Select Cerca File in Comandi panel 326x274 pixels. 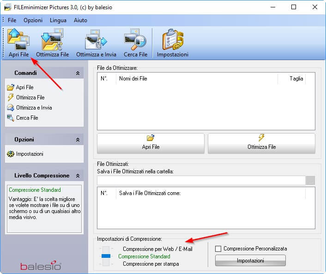[23, 118]
